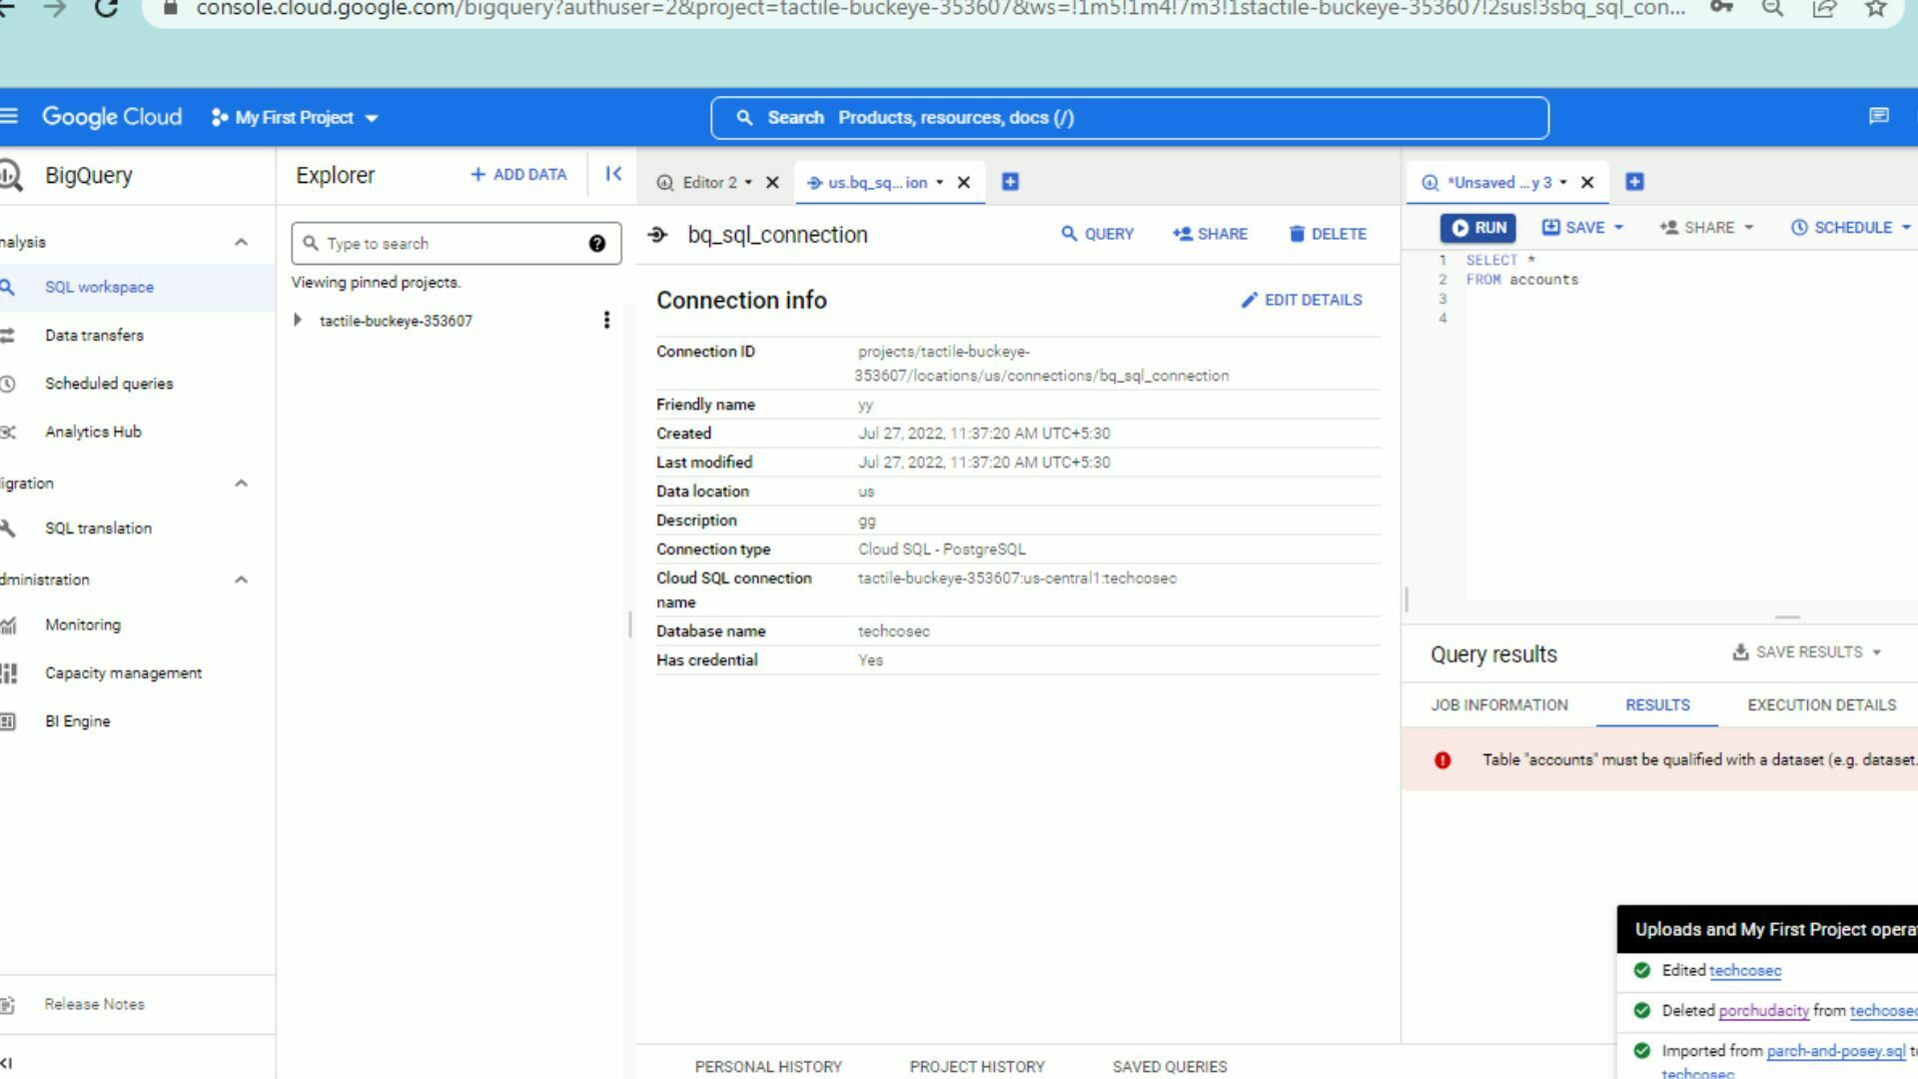This screenshot has height=1079, width=1918.
Task: Open Scheduled queries
Action: (x=109, y=383)
